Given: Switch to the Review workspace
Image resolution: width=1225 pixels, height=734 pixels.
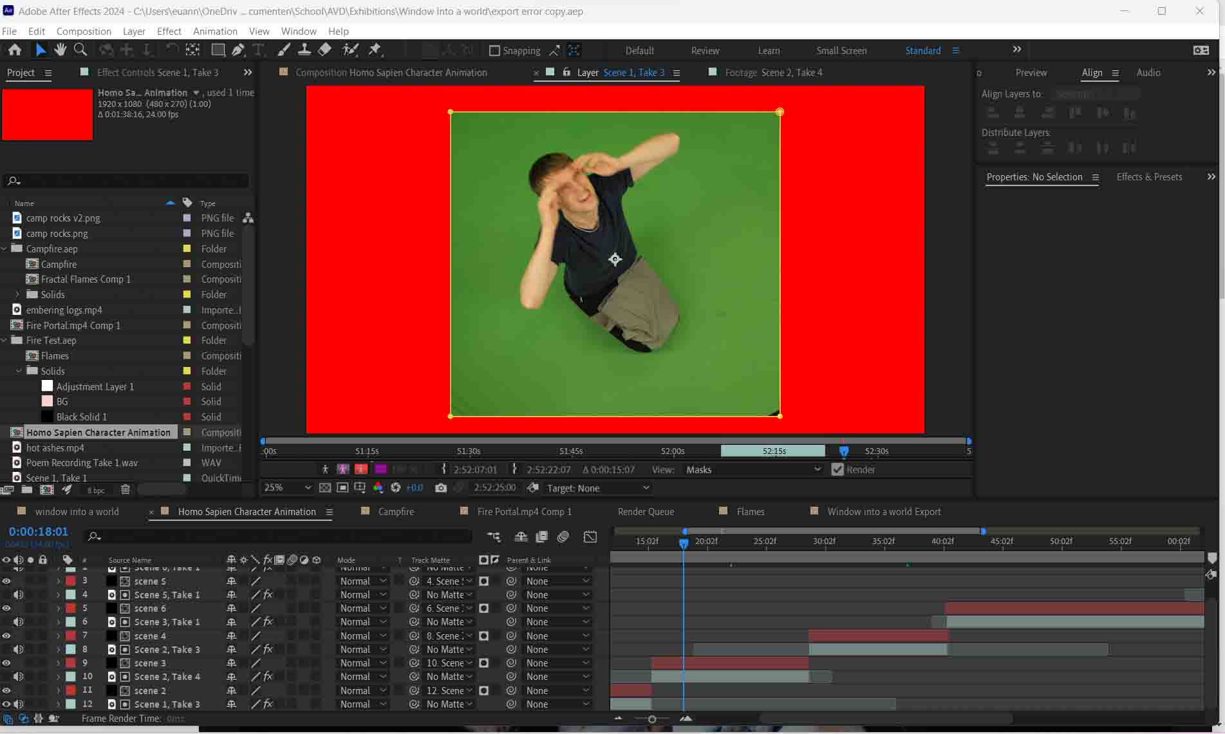Looking at the screenshot, I should tap(705, 50).
